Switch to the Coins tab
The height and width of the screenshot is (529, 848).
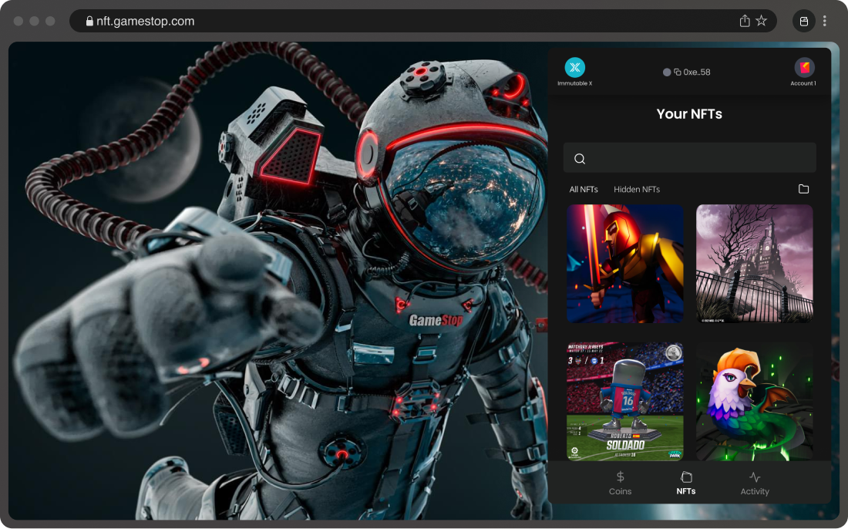[x=620, y=484]
